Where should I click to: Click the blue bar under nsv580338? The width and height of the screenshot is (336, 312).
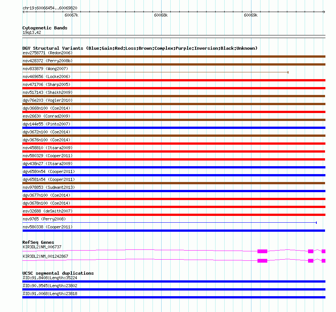pyautogui.click(x=174, y=231)
